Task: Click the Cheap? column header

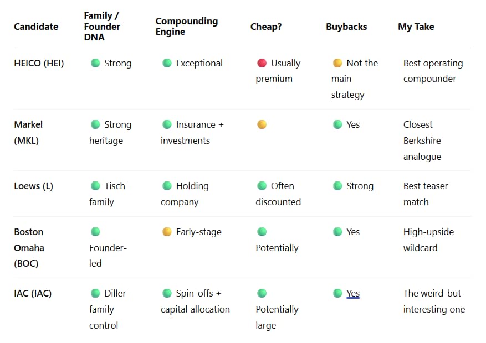Action: pyautogui.click(x=266, y=27)
